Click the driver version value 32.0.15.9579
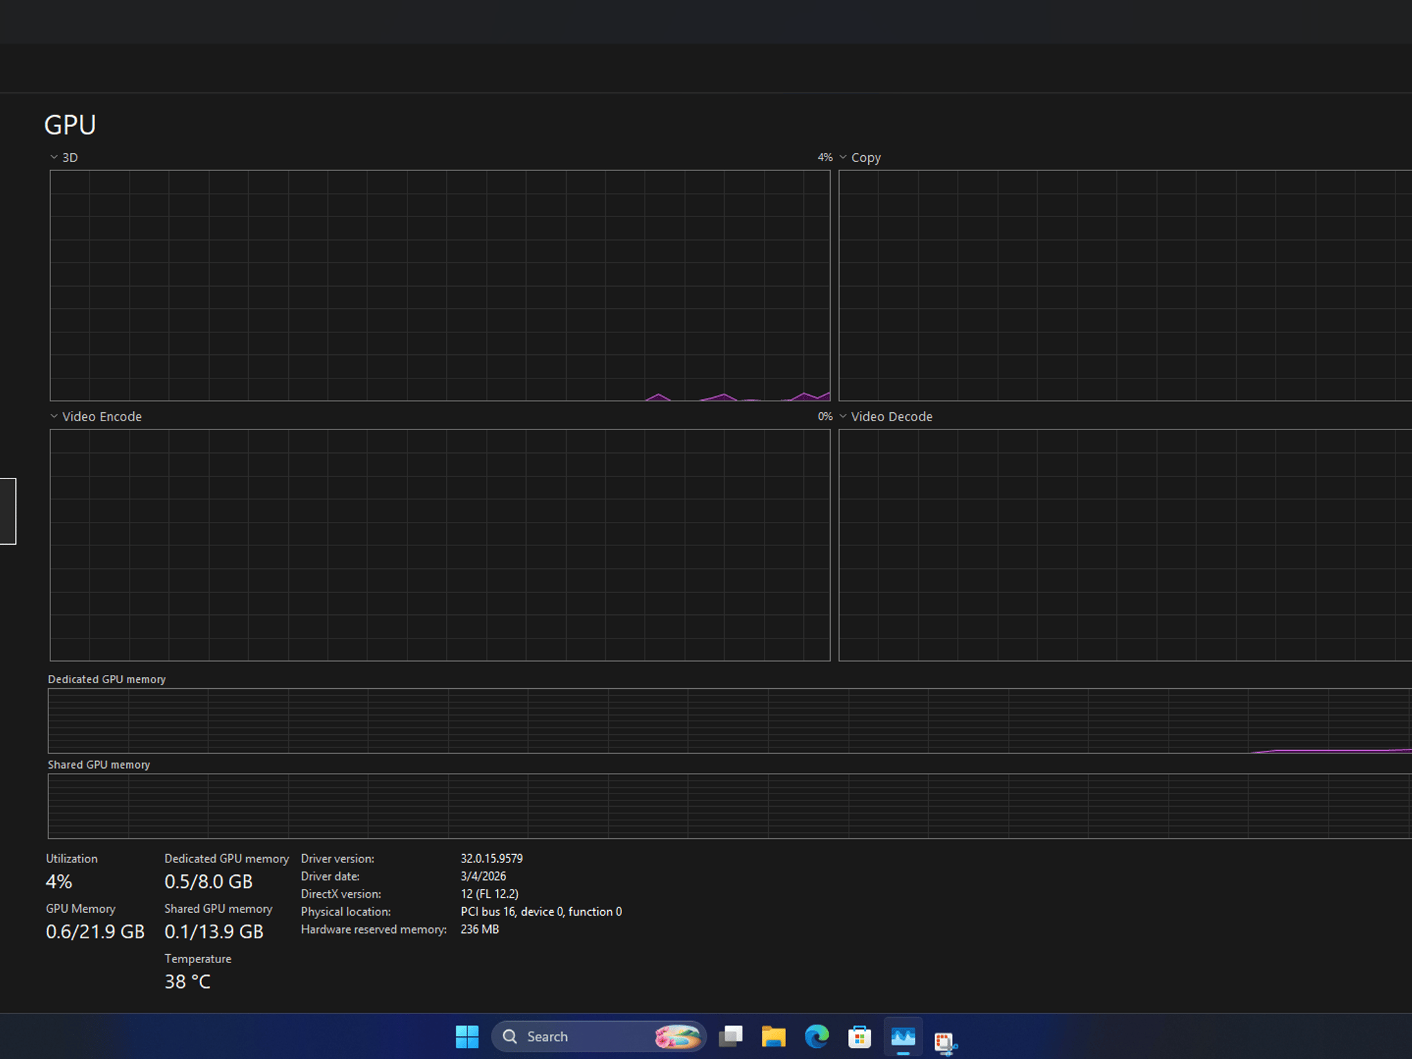1412x1059 pixels. coord(492,858)
